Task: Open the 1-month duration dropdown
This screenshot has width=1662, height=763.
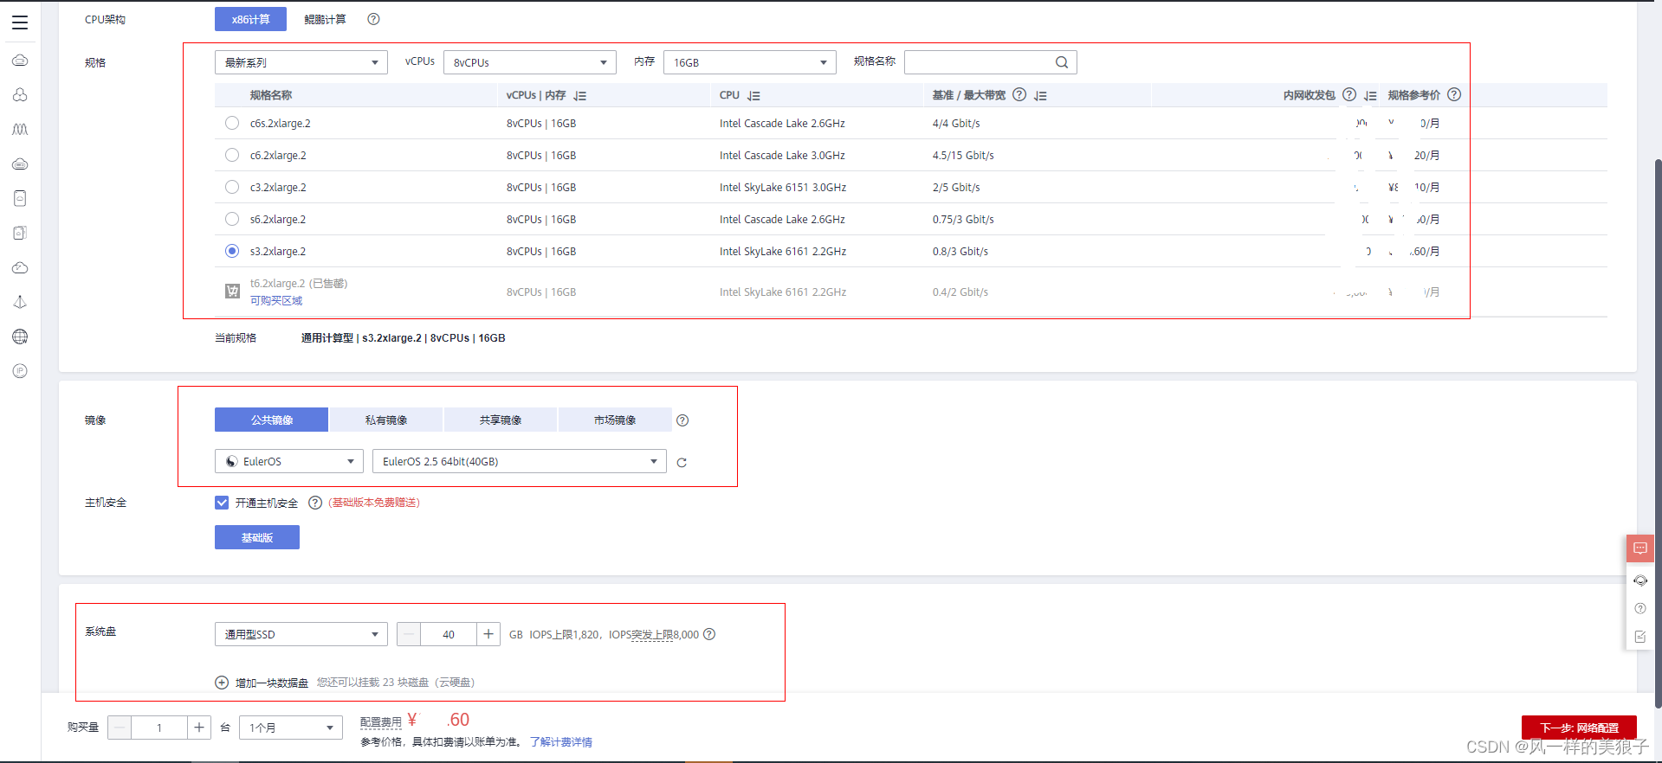Action: click(292, 728)
